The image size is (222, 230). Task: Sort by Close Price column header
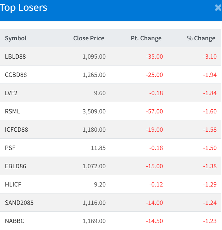tap(89, 38)
